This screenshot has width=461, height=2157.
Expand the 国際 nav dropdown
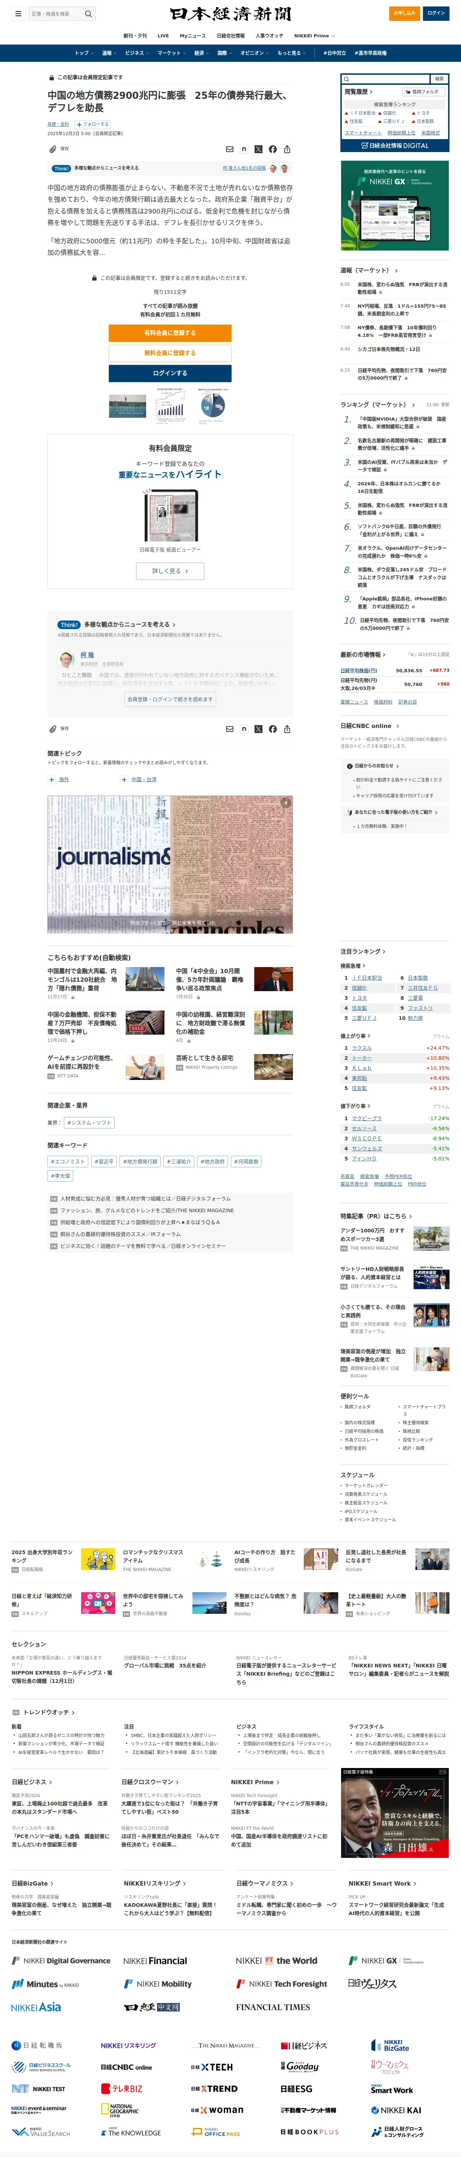click(224, 53)
